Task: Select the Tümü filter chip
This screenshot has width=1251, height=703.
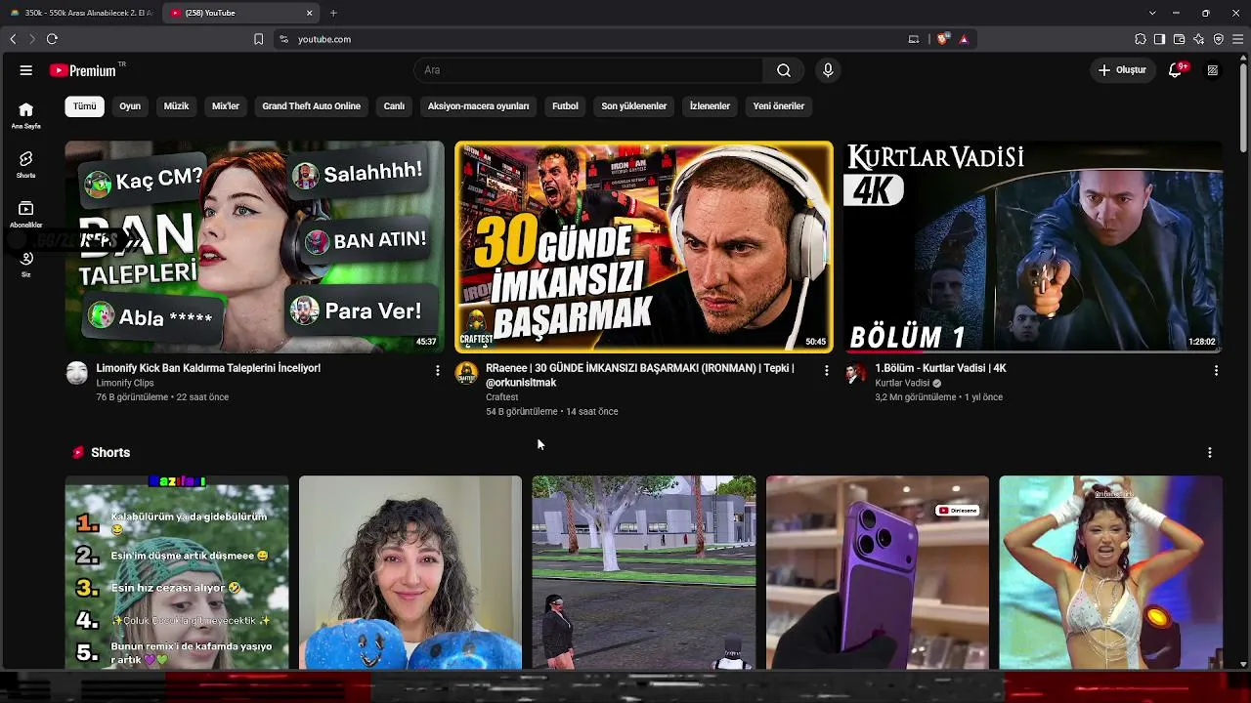Action: (x=85, y=106)
